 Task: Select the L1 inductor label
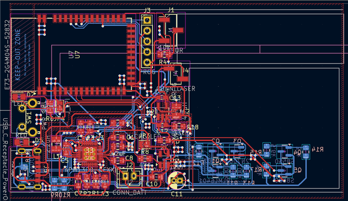[57, 157]
